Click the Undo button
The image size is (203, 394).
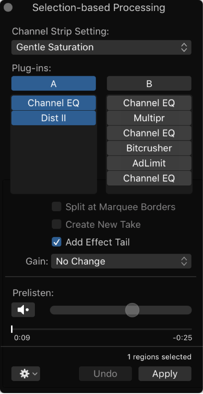tap(105, 374)
